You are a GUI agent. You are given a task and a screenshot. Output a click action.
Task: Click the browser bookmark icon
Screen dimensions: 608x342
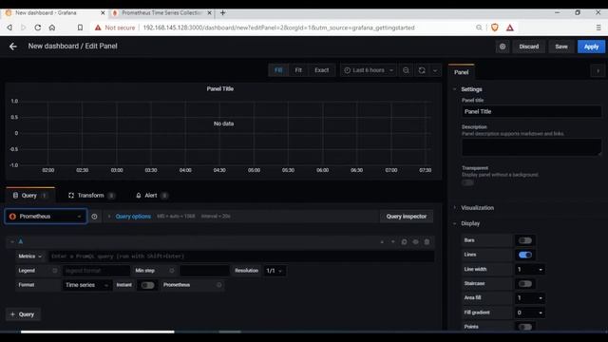80,28
